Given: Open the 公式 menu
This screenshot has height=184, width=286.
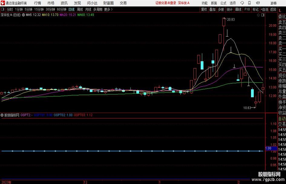Looking at the screenshot, I should (x=223, y=3).
